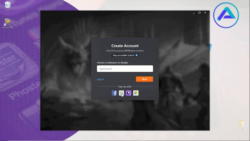Select the folder icon on desktop
The image size is (250, 141).
[242, 124]
